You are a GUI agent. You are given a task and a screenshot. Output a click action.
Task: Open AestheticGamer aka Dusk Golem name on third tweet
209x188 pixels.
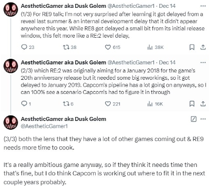pyautogui.click(x=63, y=119)
